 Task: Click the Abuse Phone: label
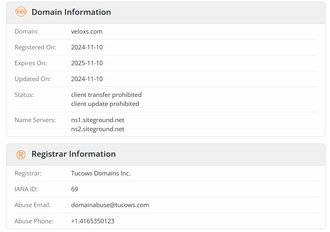[x=34, y=221]
